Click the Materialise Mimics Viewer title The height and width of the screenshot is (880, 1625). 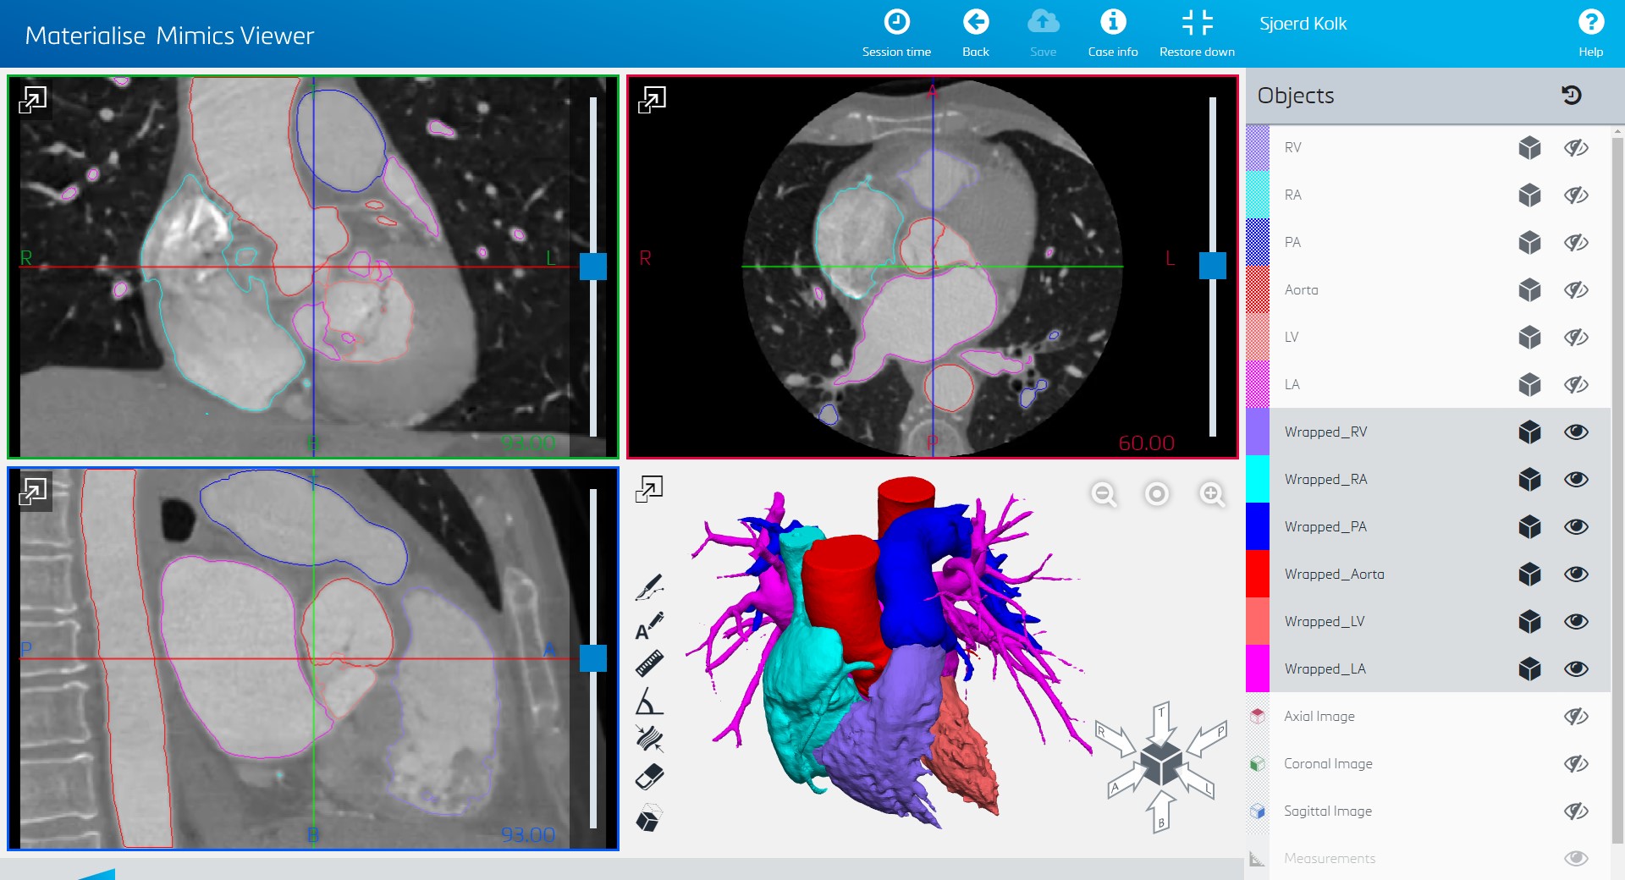pyautogui.click(x=169, y=36)
